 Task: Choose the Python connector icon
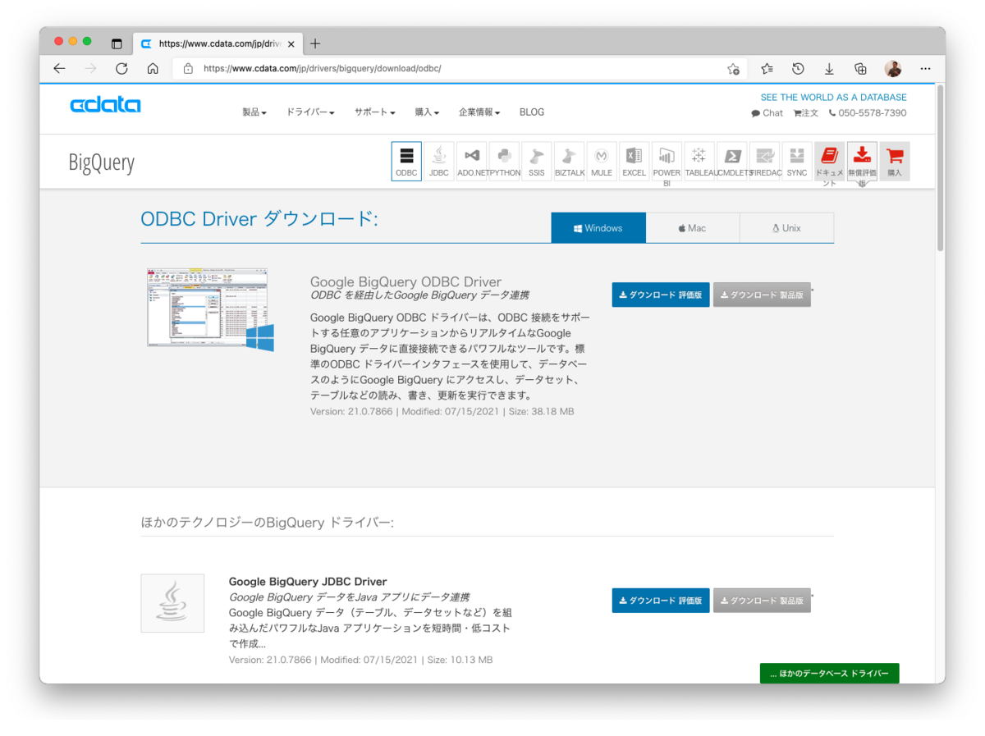point(505,162)
